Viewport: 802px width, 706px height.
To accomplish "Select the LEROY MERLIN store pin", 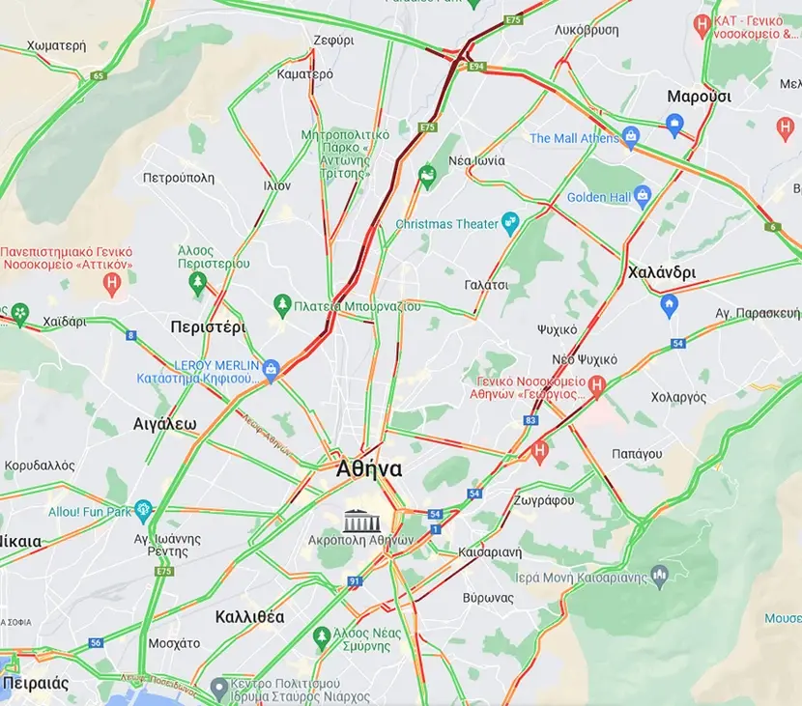I will [x=272, y=369].
